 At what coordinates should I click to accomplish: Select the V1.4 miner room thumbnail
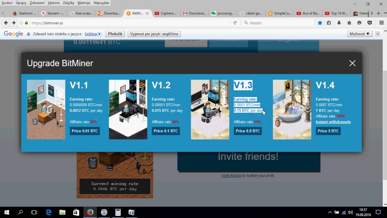(x=292, y=110)
